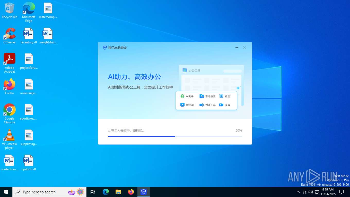Image resolution: width=350 pixels, height=197 pixels.
Task: Open Firefox from the taskbar
Action: point(131,192)
